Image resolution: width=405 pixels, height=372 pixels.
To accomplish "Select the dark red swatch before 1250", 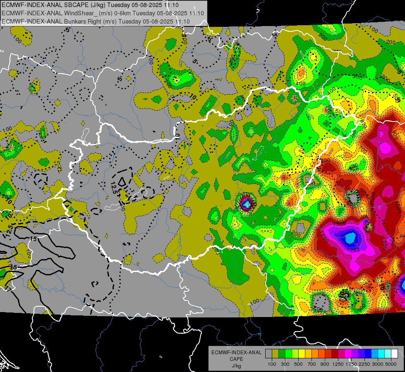I will coord(335,354).
